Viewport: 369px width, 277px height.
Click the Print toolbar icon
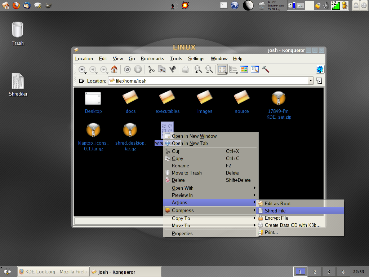[186, 69]
